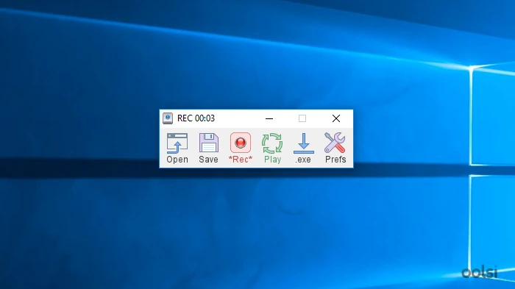Click the Open macro file icon
Screen dimensions: 515x289
point(177,143)
